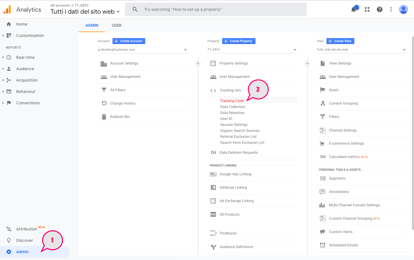Click the Create Account button
This screenshot has width=414, height=260.
[129, 41]
